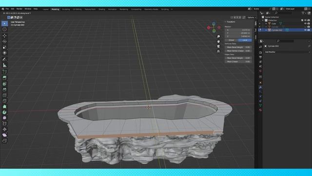Select the Poly Build tool
This screenshot has width=312, height=176.
coord(4,107)
